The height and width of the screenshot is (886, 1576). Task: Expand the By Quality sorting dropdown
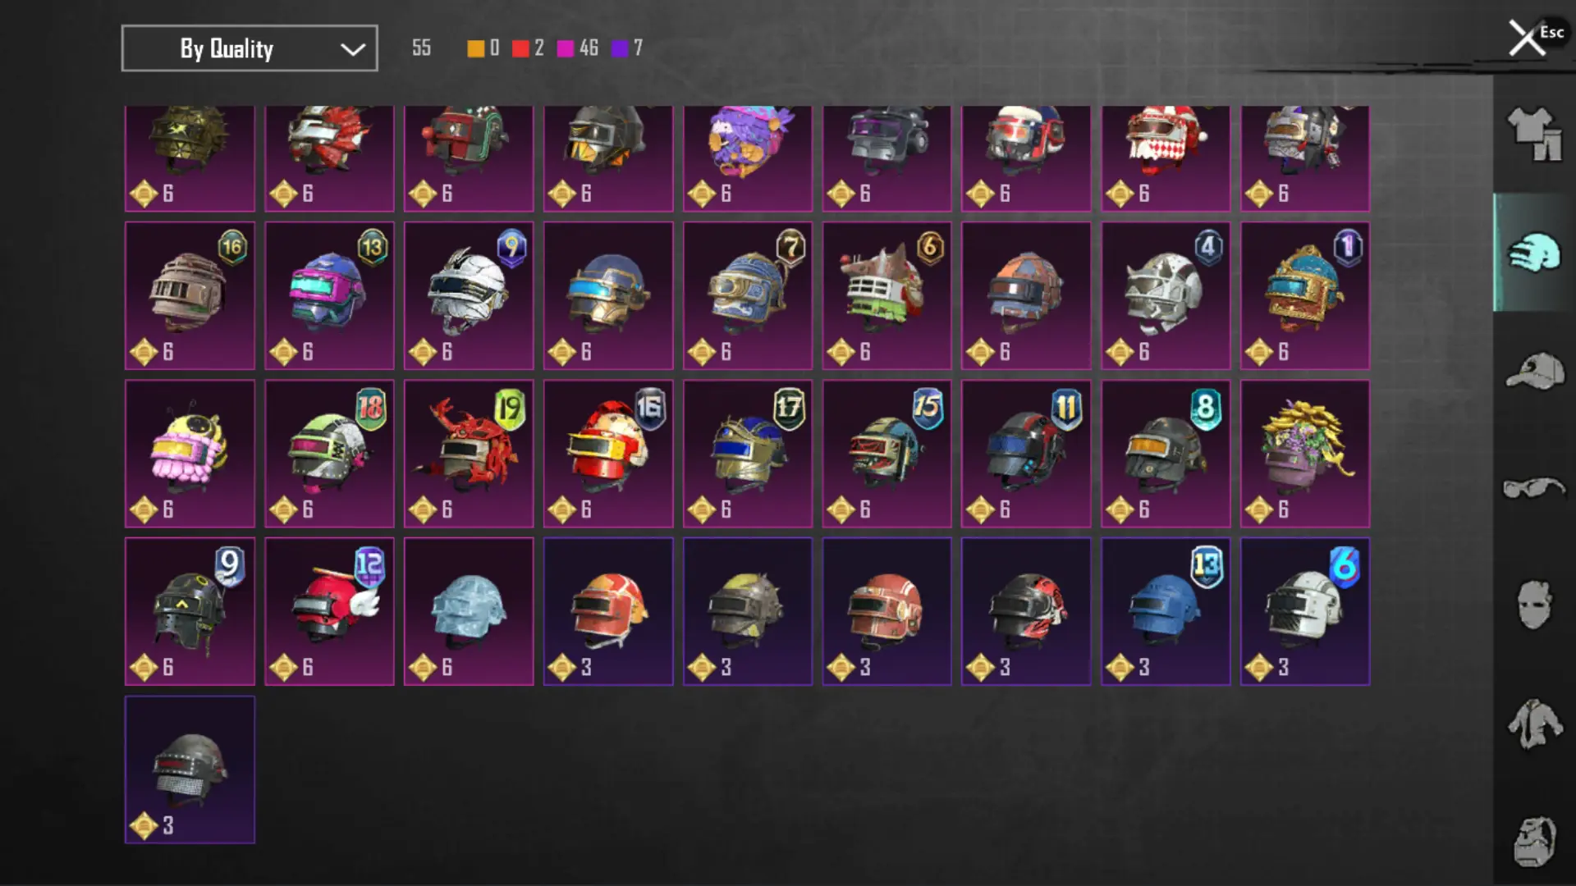[250, 48]
